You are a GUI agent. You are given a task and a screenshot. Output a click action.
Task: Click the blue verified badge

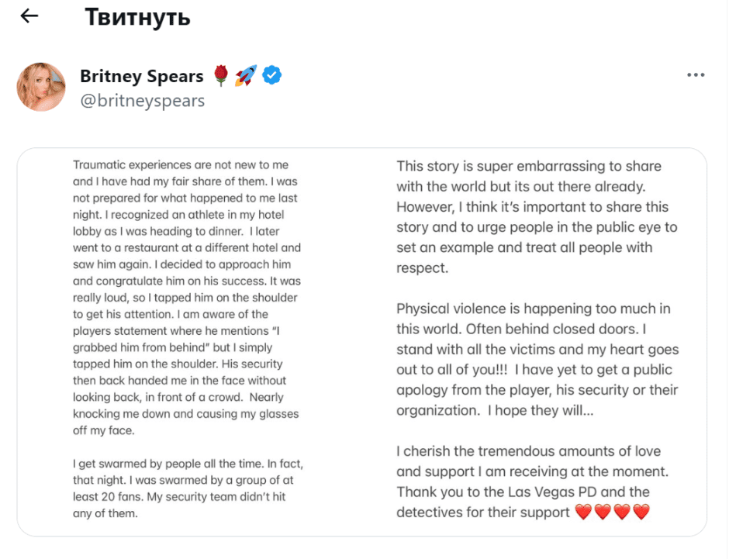tap(271, 75)
